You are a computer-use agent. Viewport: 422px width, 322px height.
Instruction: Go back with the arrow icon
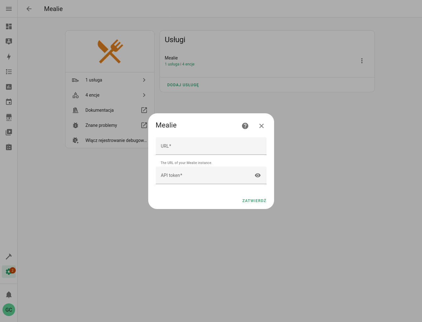click(29, 9)
